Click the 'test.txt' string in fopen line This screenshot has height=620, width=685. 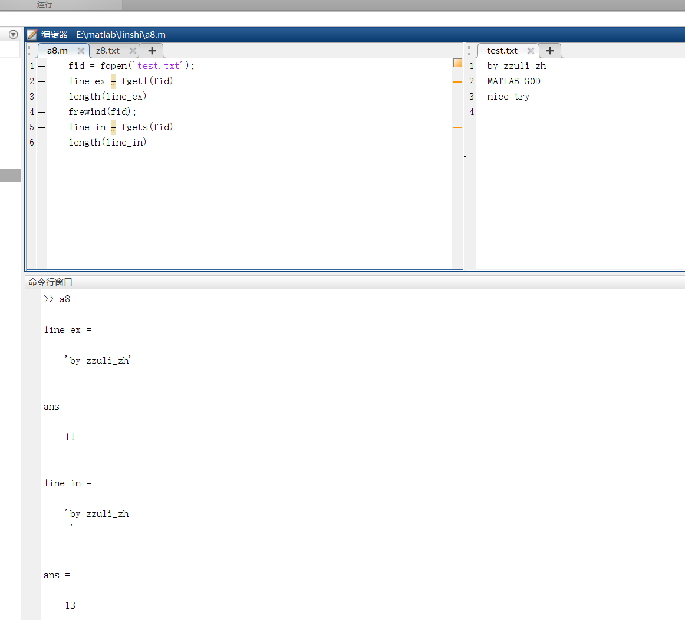(x=159, y=65)
